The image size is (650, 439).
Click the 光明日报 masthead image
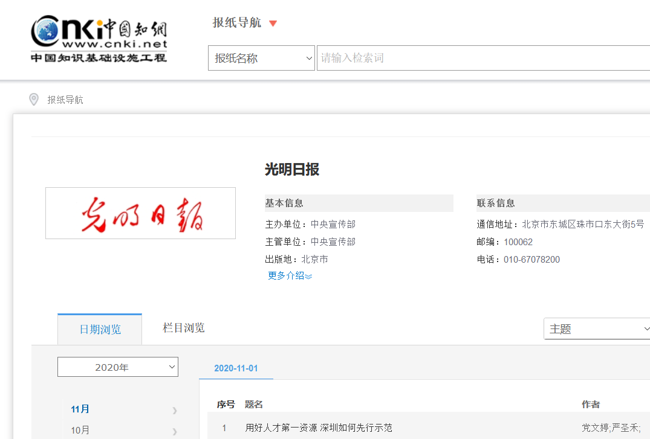(x=140, y=213)
